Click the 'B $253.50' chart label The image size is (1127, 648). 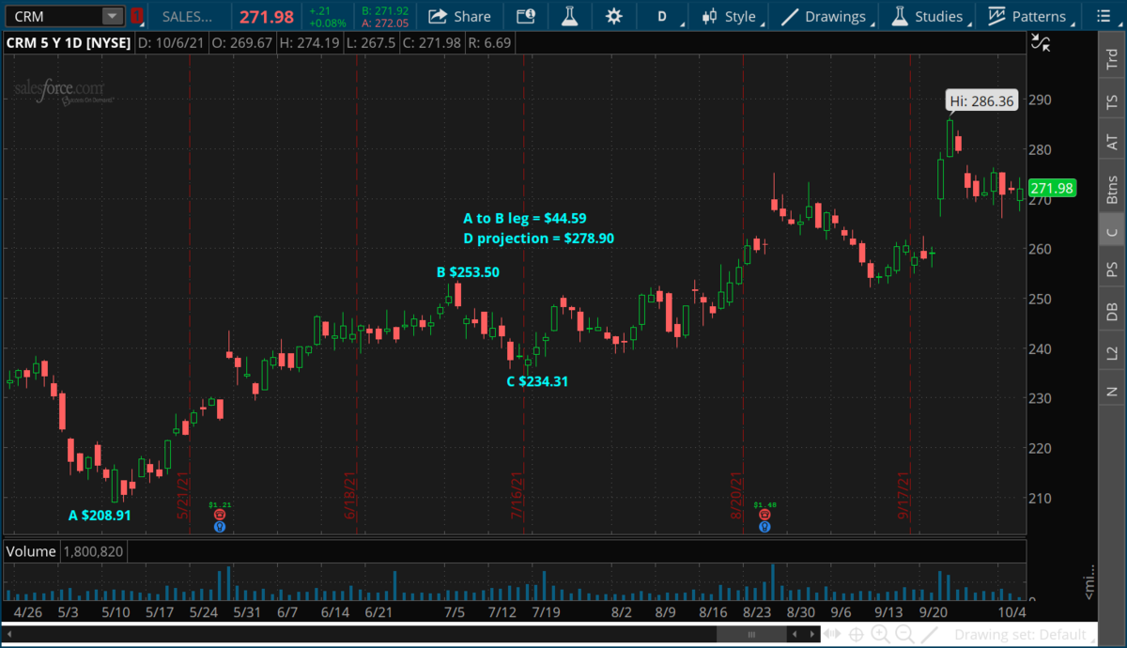coord(468,272)
